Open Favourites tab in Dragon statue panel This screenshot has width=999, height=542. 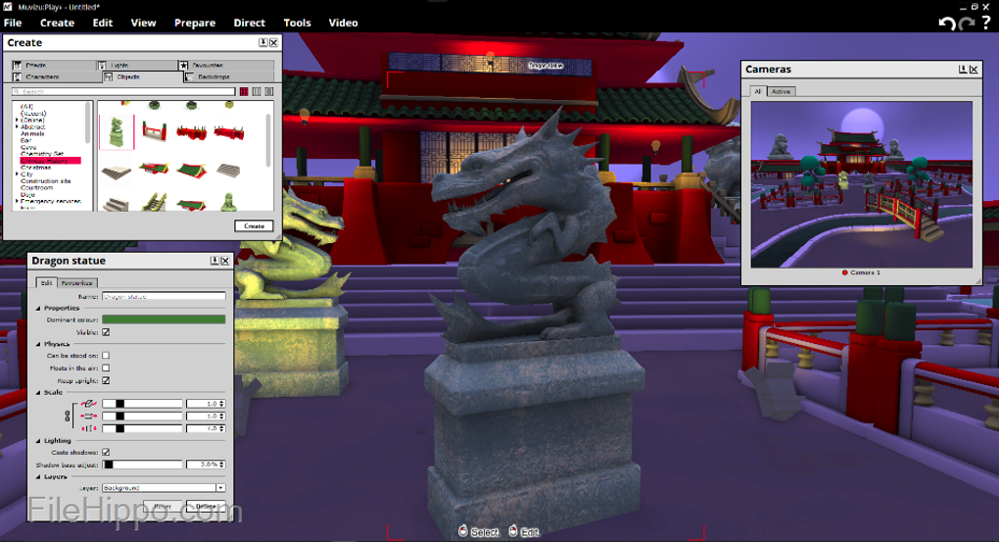pos(77,282)
